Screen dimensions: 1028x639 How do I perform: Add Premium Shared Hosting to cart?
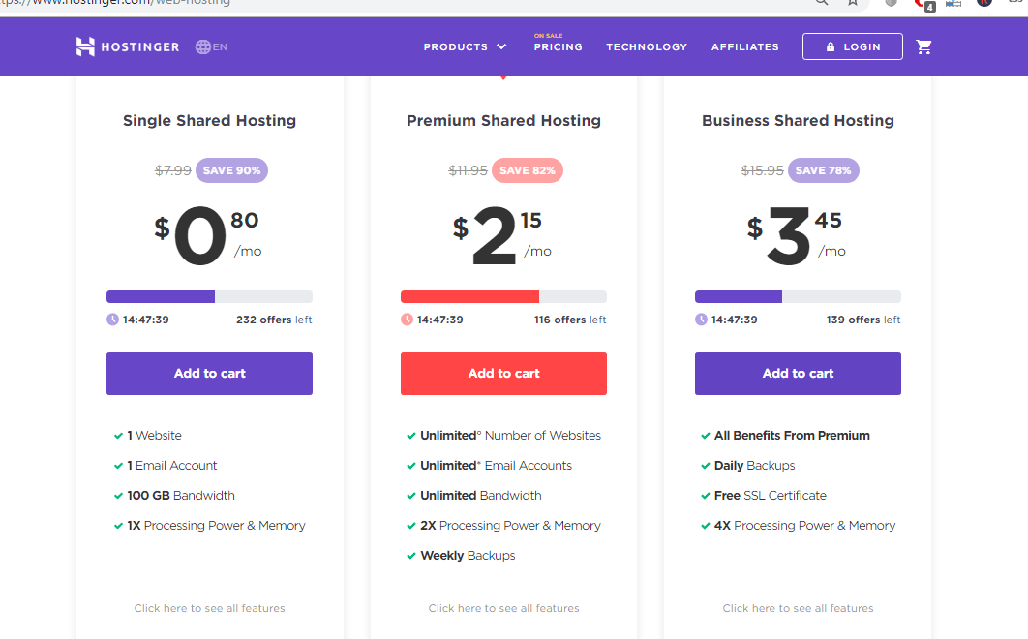(x=503, y=374)
